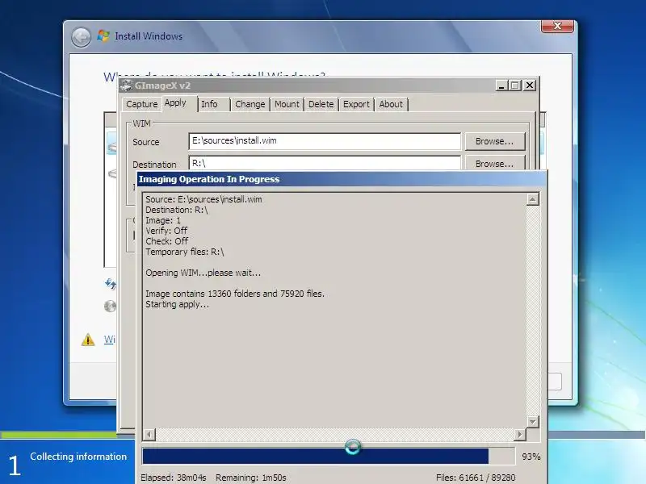Minimize the GImageX v2 window
Image resolution: width=646 pixels, height=484 pixels.
pos(501,86)
